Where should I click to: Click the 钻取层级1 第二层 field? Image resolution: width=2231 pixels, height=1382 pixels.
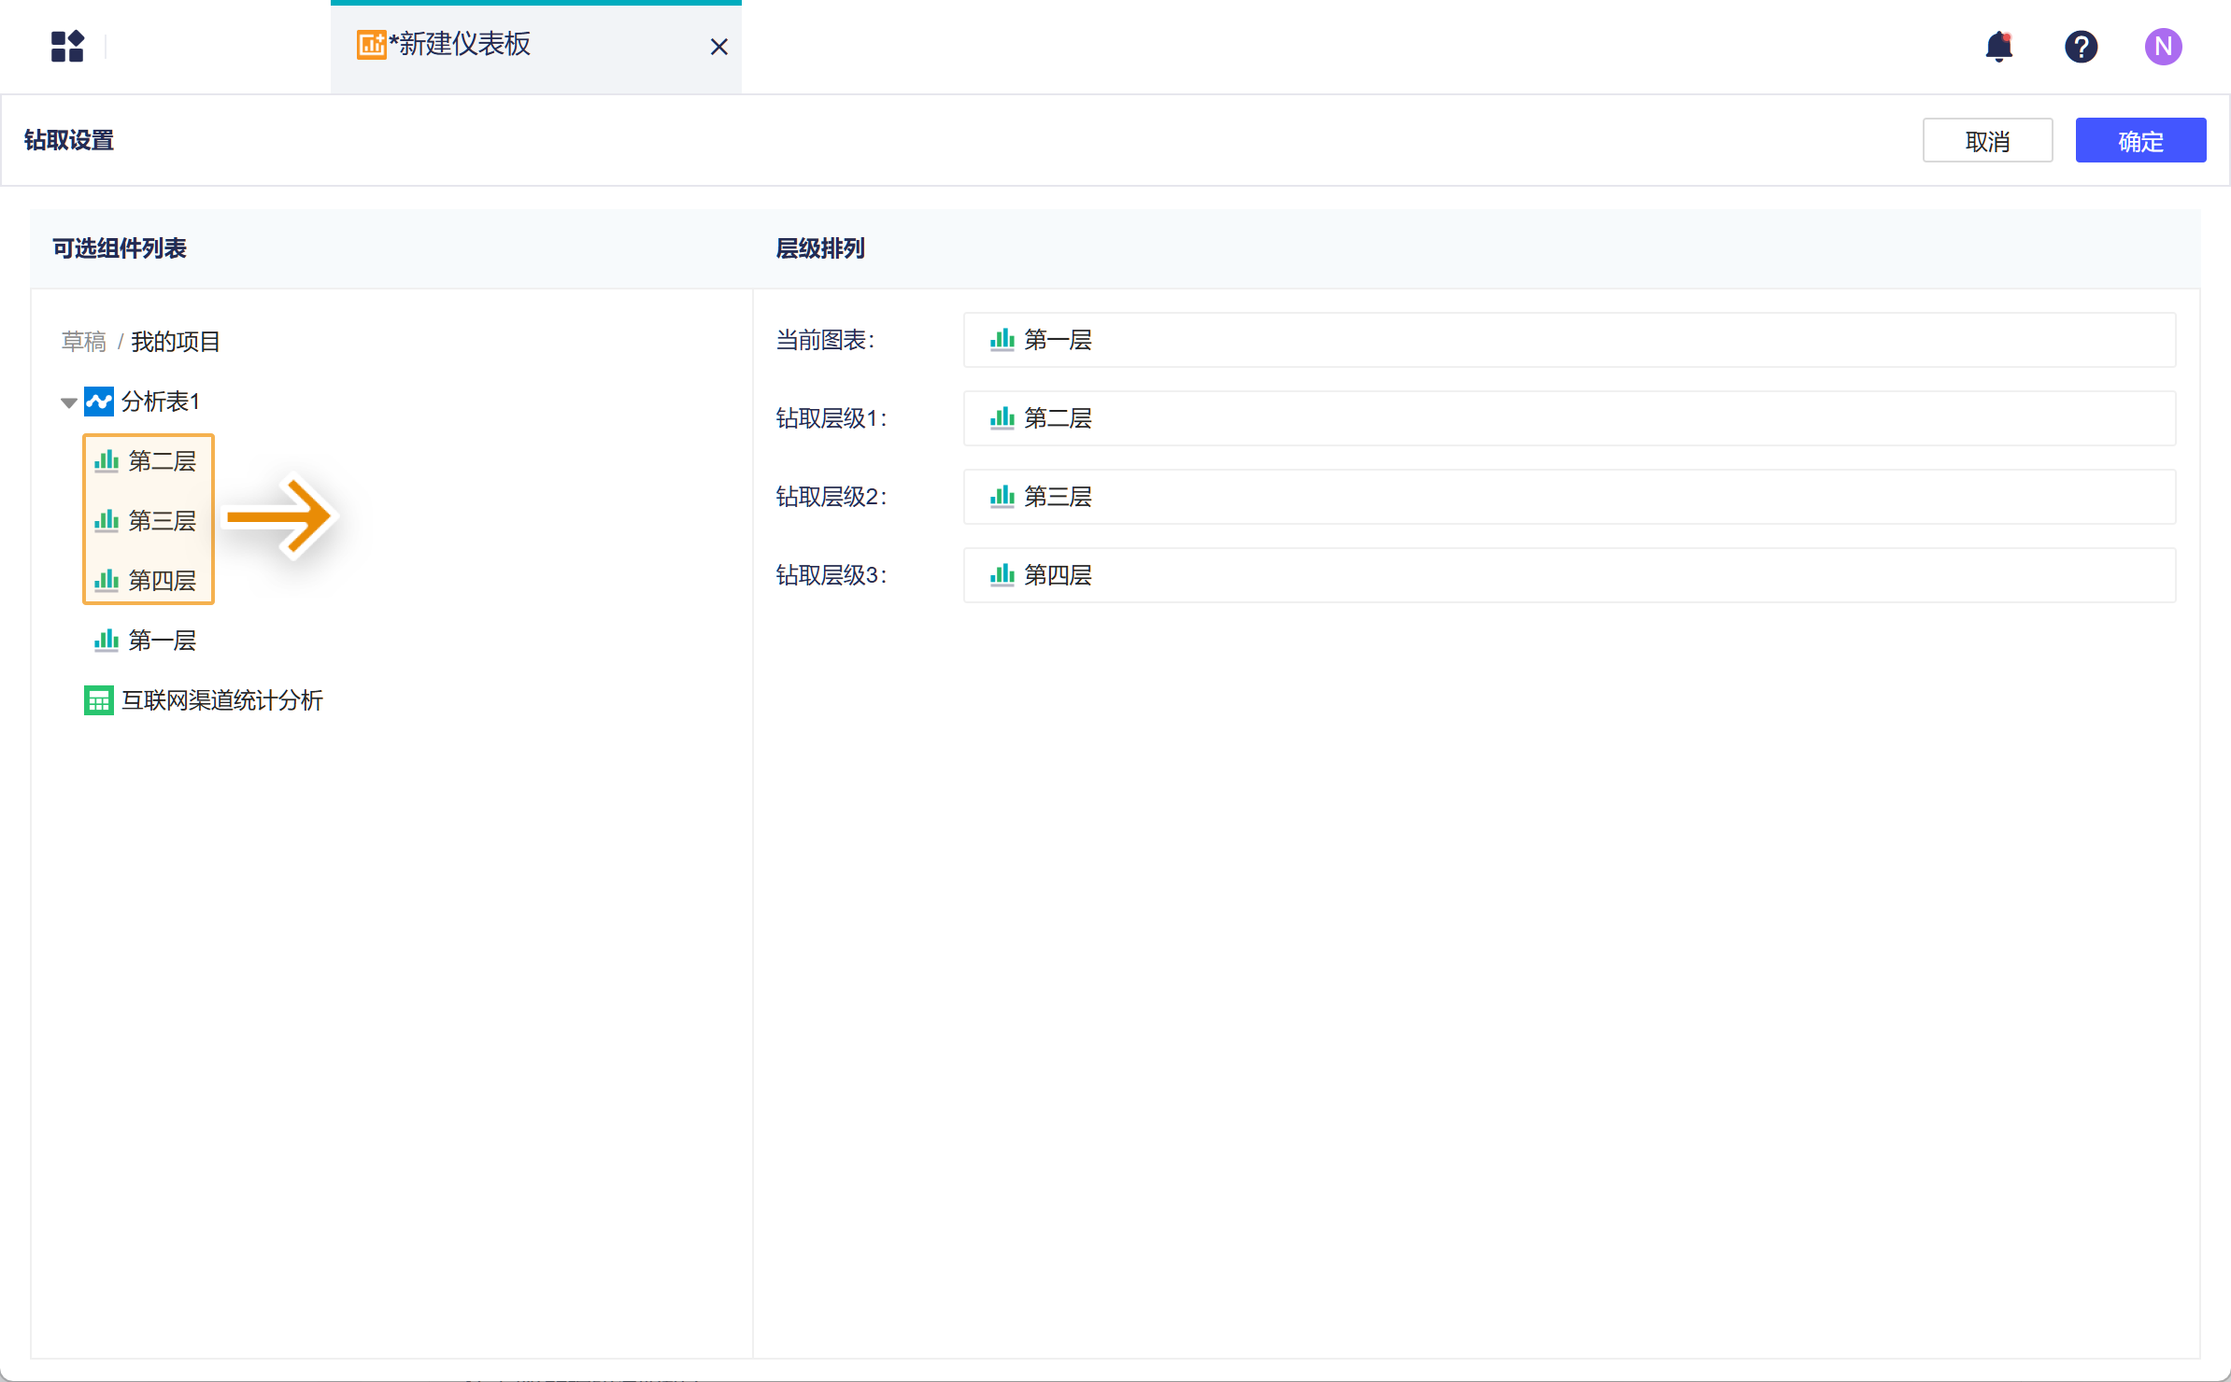1569,418
